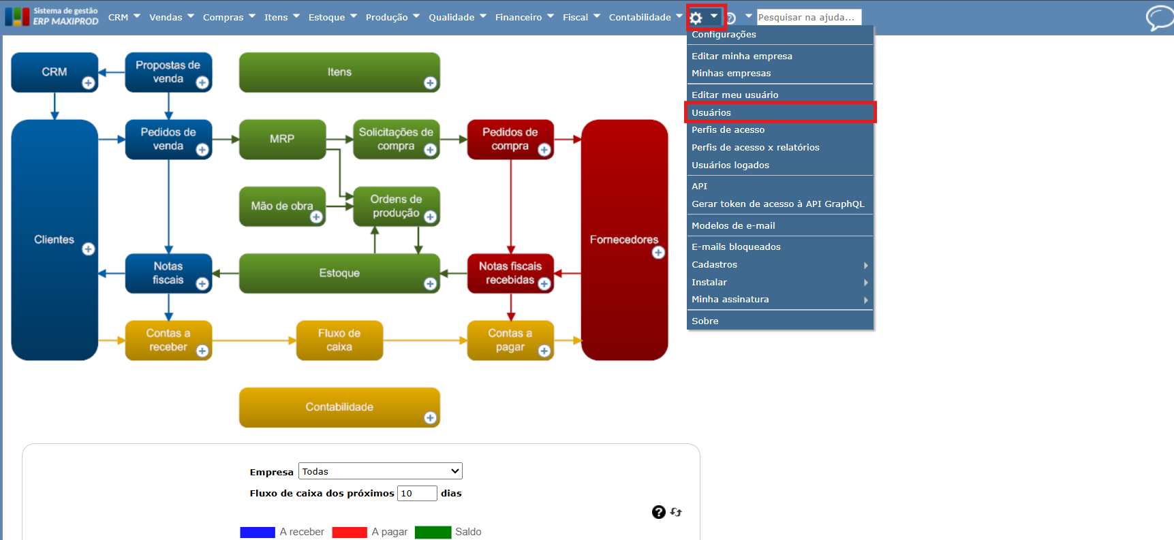1174x540 pixels.
Task: Click the cash flow days input field
Action: [417, 494]
